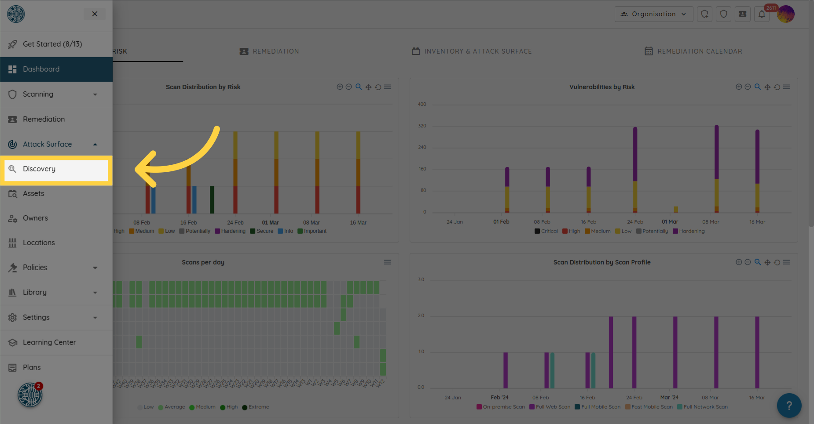The height and width of the screenshot is (424, 814).
Task: Go to Learning Center
Action: tap(49, 342)
